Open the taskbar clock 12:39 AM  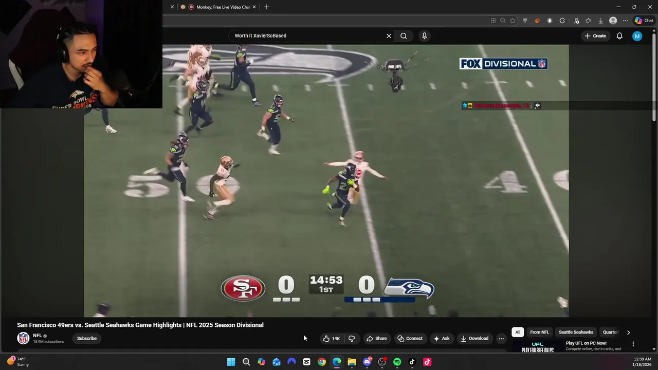click(x=643, y=362)
